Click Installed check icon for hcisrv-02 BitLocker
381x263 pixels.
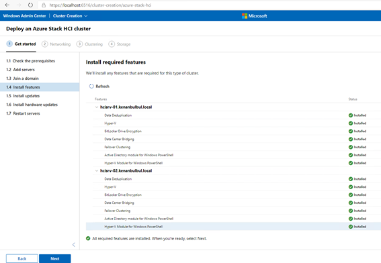[x=351, y=195]
